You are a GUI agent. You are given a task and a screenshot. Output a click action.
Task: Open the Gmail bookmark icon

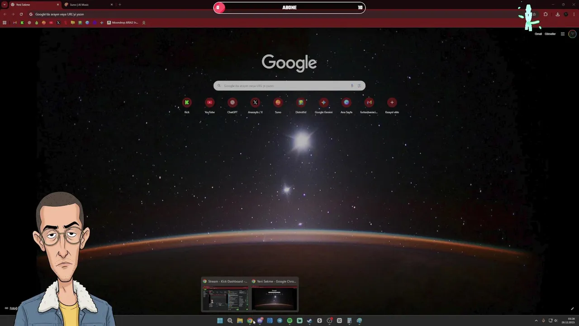(x=14, y=23)
